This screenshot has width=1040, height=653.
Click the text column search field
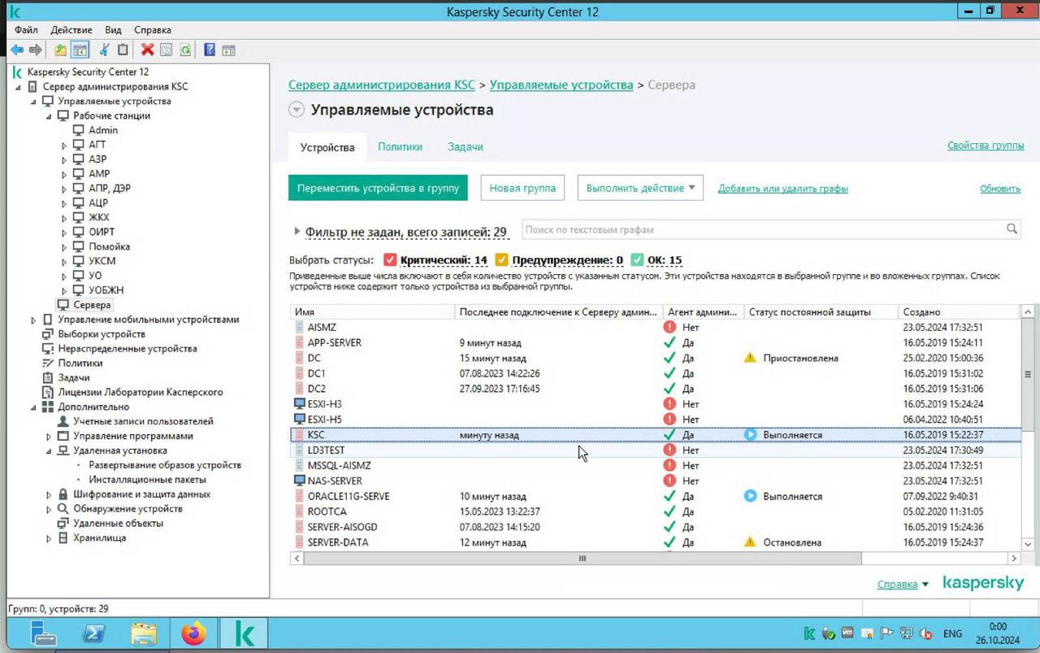click(x=764, y=229)
